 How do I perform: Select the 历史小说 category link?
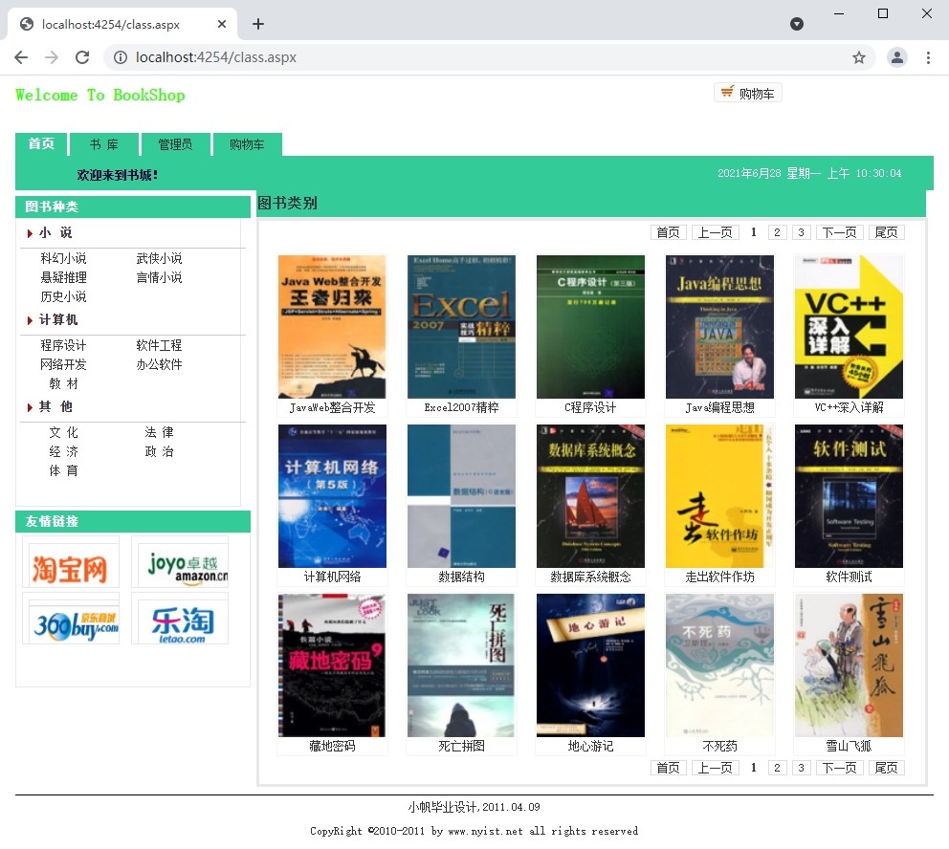[63, 297]
